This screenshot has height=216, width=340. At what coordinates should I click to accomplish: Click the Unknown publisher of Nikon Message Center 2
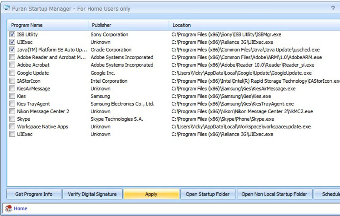pos(101,111)
